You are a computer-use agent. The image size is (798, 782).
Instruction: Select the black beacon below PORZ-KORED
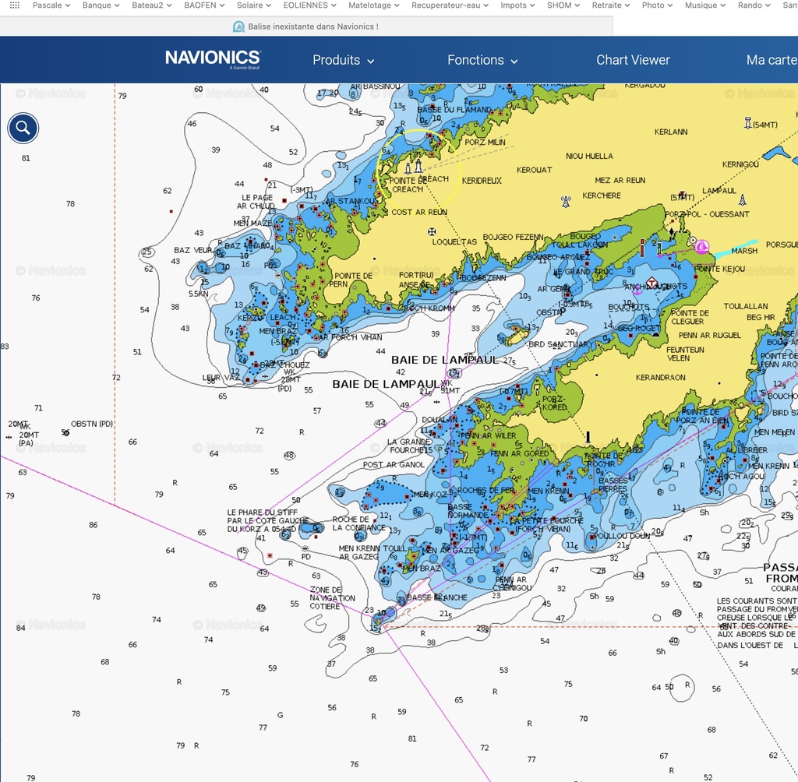[588, 437]
